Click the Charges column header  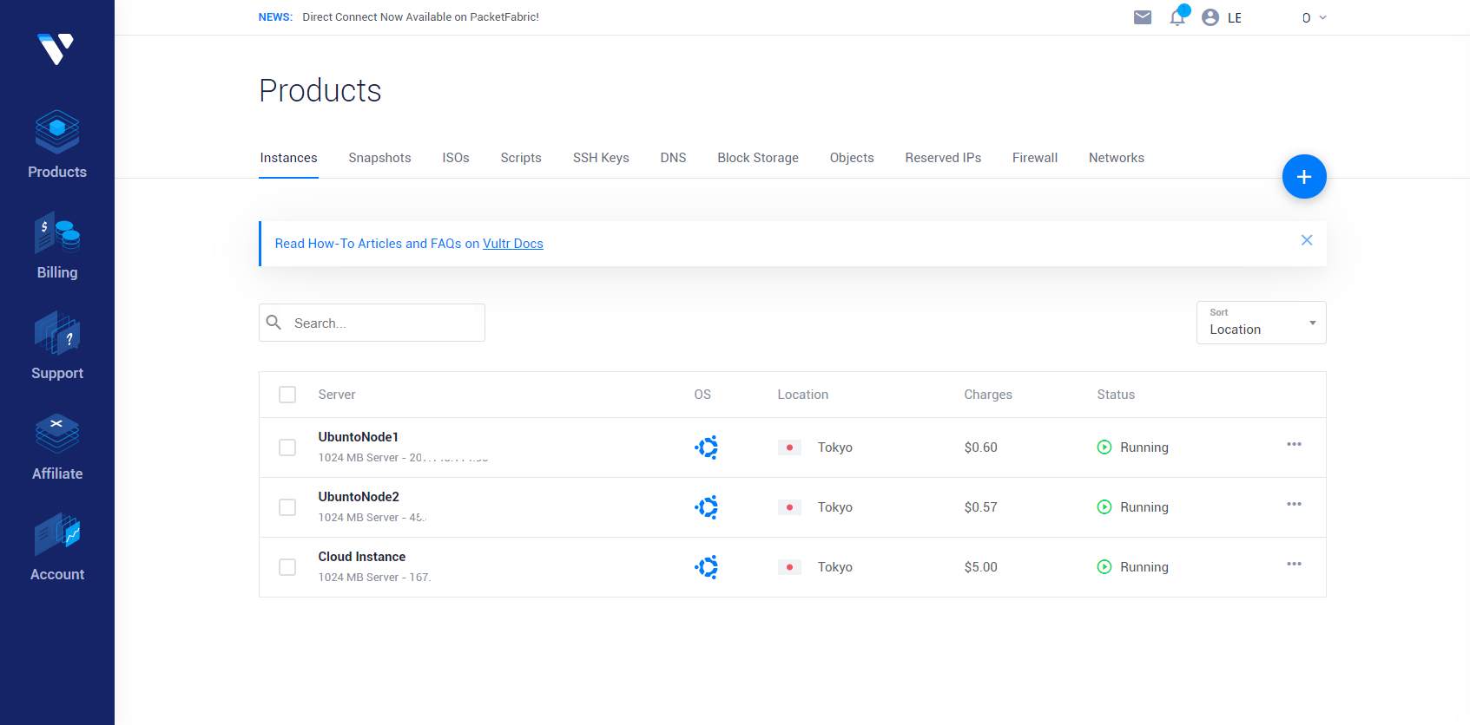point(988,395)
